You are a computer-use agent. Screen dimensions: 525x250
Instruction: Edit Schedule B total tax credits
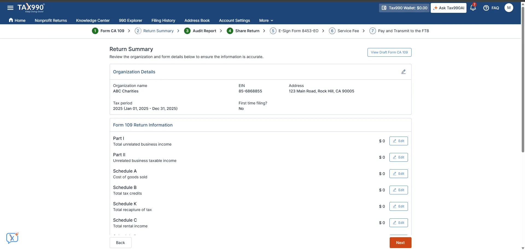398,190
